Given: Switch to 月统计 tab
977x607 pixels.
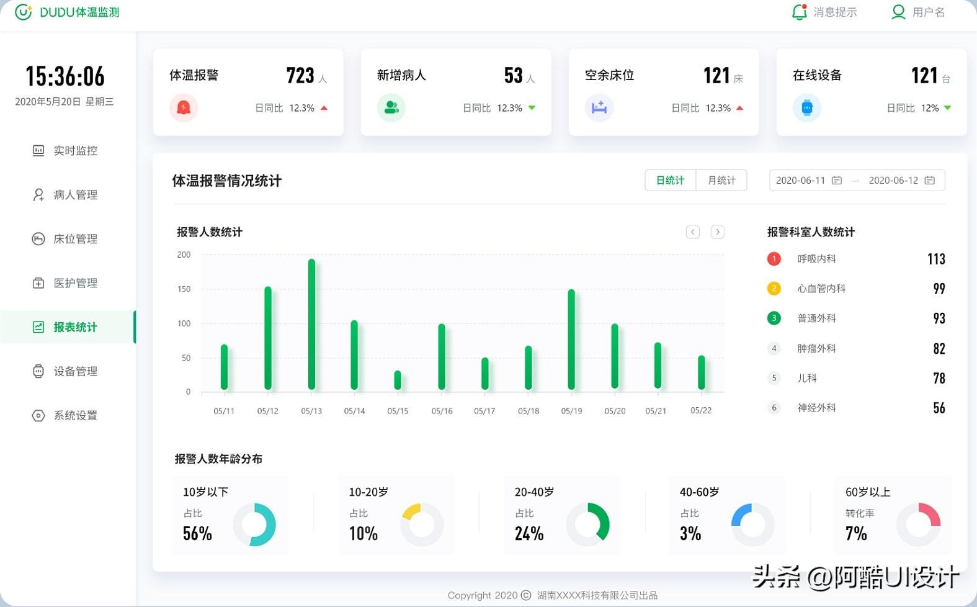Looking at the screenshot, I should 721,181.
